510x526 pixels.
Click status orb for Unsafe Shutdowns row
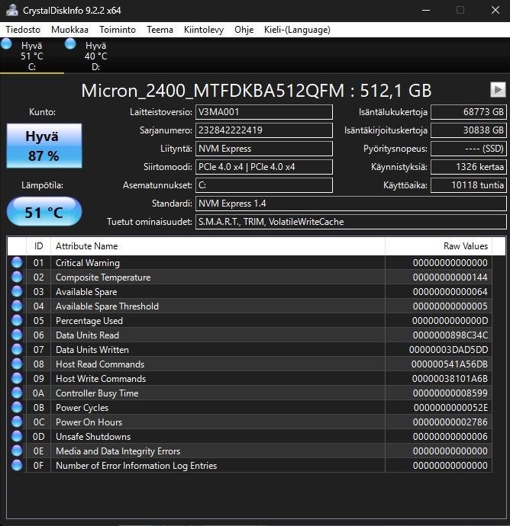tap(17, 436)
